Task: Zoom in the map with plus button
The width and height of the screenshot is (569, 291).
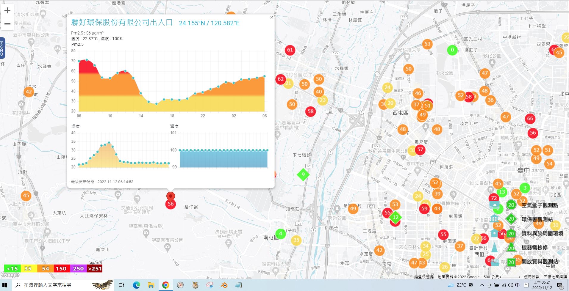Action: pos(7,11)
